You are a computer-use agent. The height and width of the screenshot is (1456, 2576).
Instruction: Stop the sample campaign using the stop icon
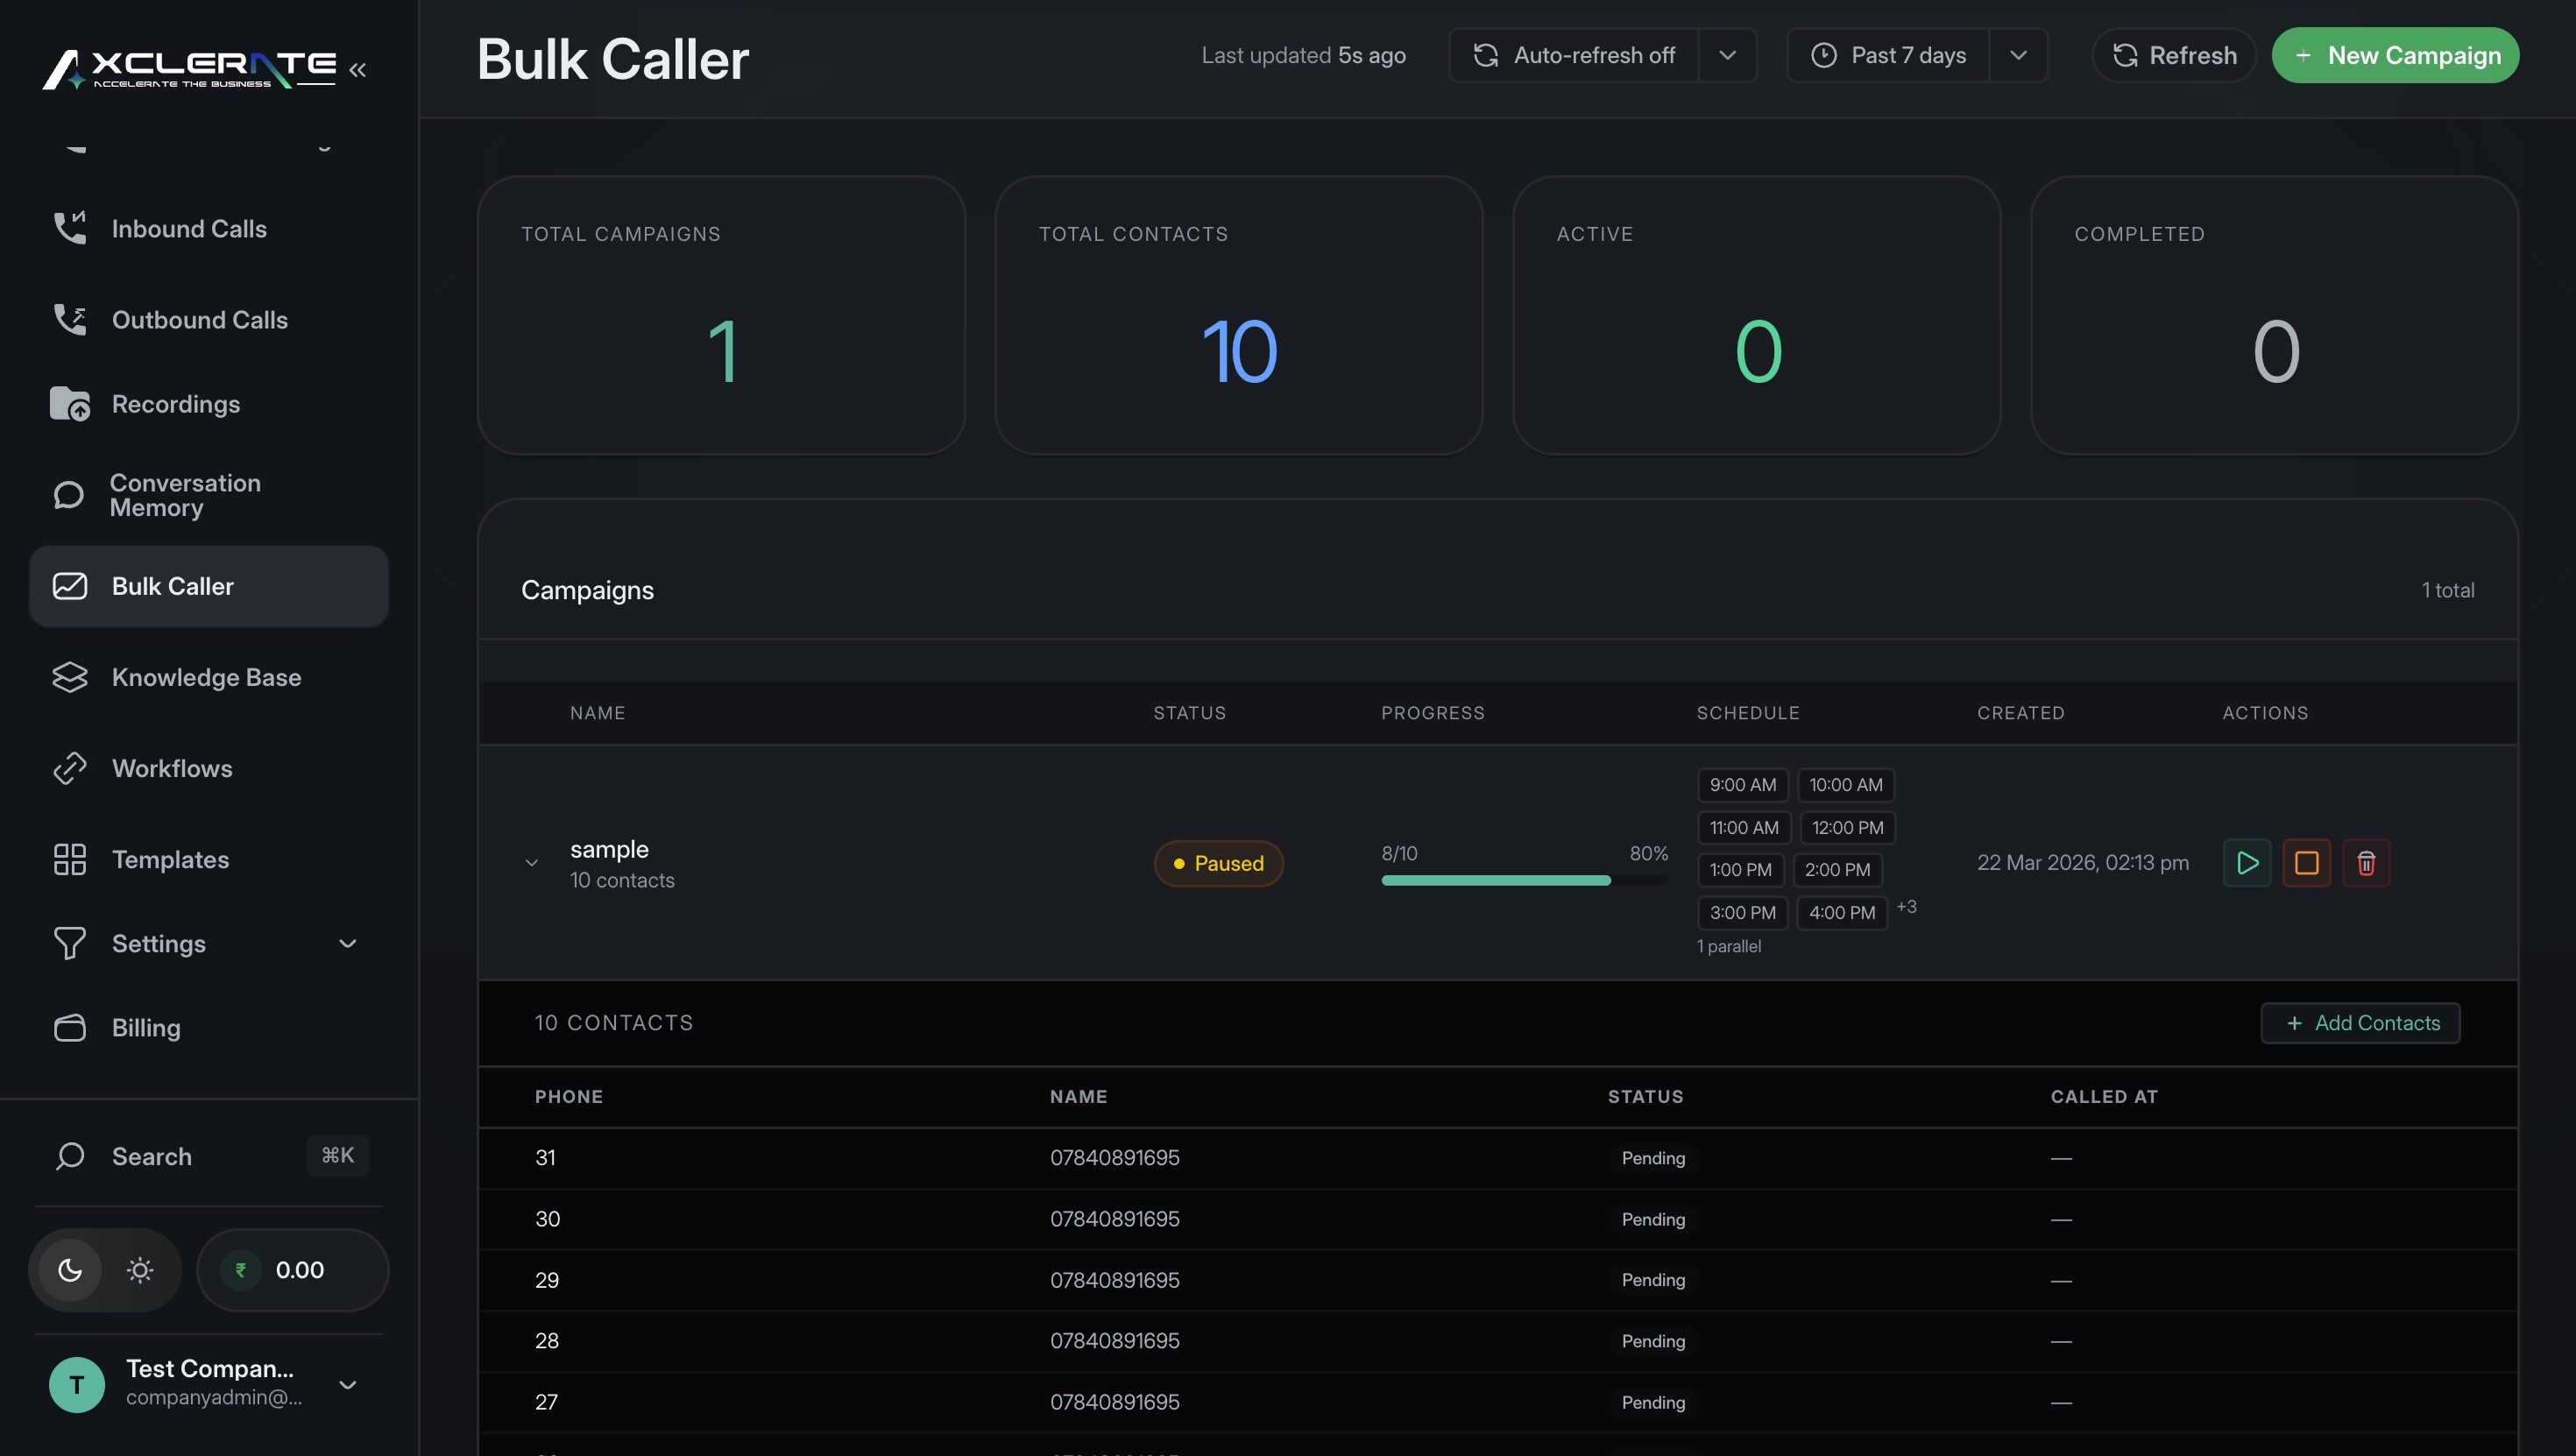click(2307, 862)
